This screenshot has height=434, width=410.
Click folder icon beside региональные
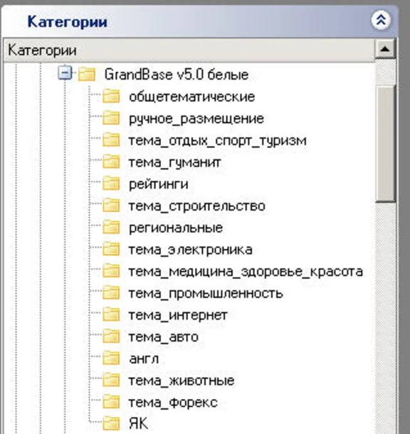click(x=111, y=227)
